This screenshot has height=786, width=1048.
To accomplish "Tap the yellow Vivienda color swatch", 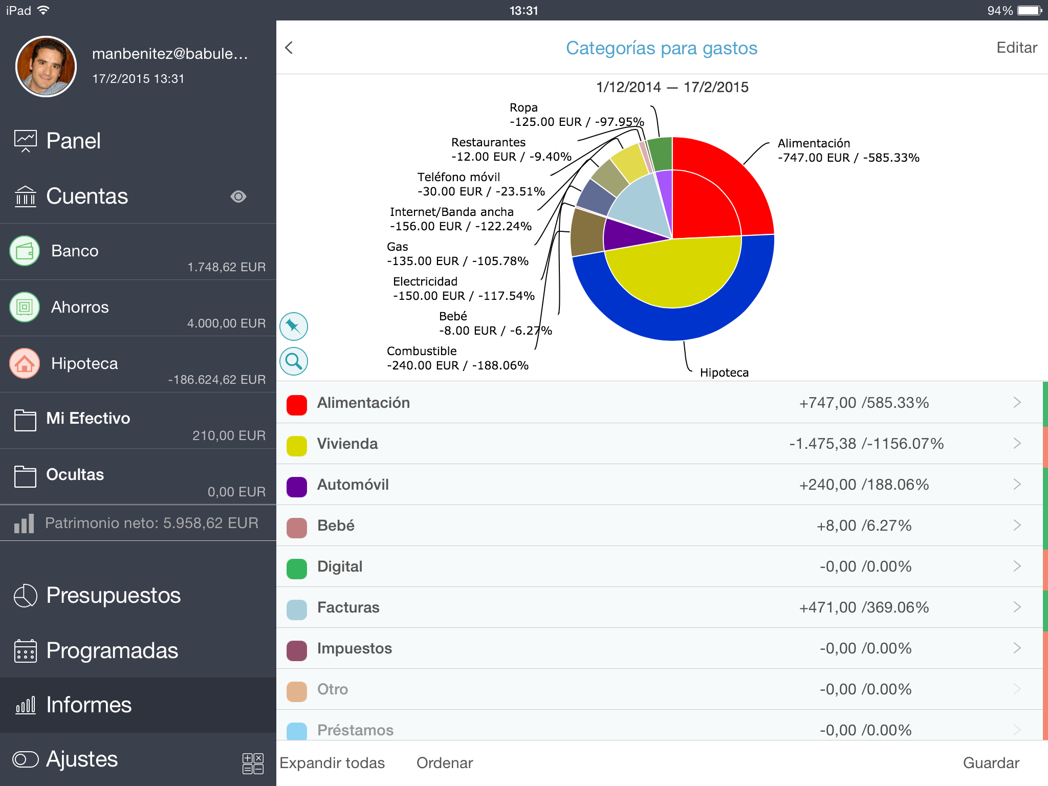I will coord(297,446).
